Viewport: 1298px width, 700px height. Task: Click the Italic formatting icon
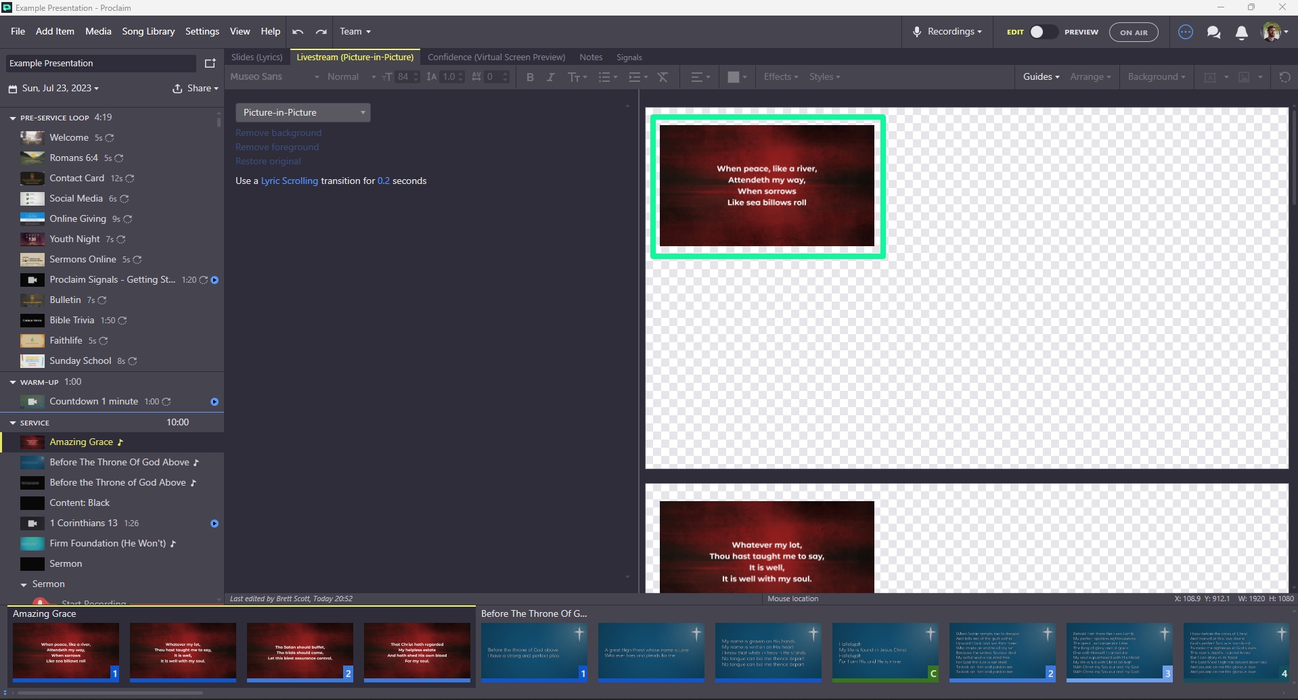[551, 77]
